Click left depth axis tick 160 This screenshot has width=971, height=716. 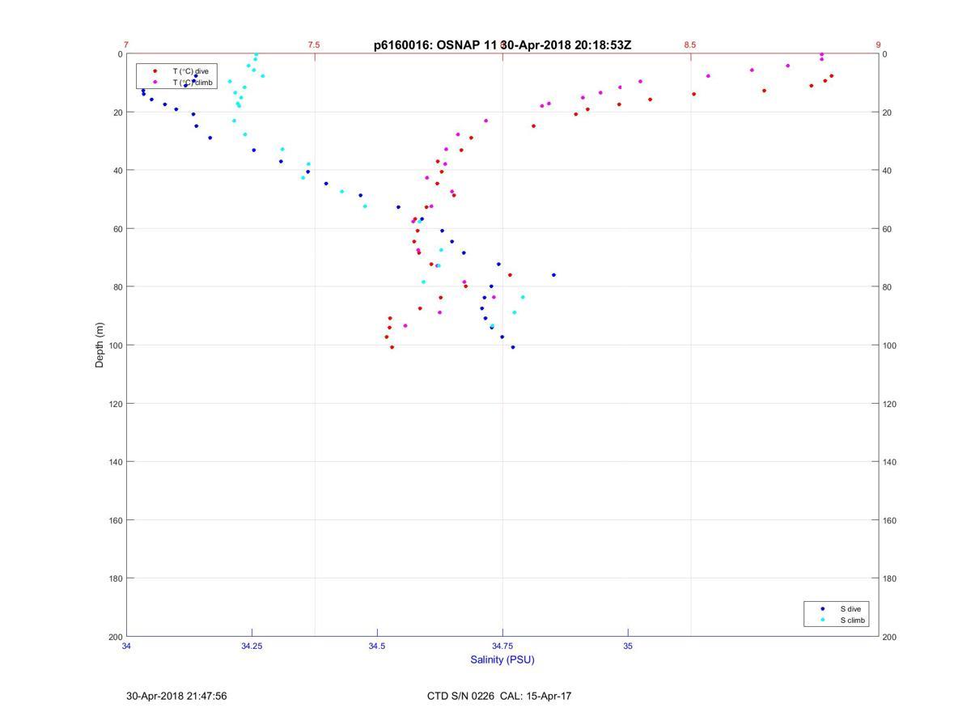(115, 520)
